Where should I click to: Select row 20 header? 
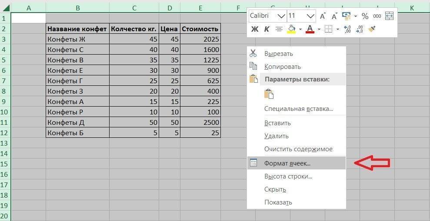pyautogui.click(x=6, y=216)
